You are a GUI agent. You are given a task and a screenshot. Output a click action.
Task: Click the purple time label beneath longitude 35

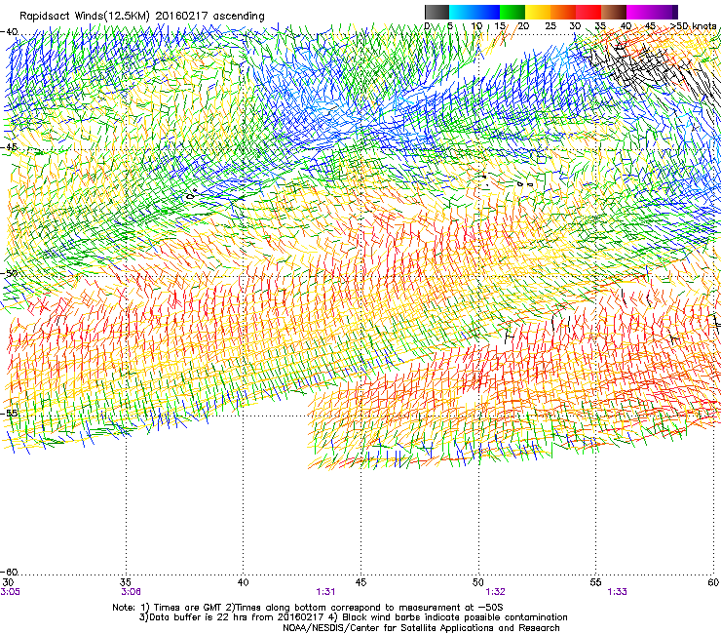pyautogui.click(x=132, y=592)
